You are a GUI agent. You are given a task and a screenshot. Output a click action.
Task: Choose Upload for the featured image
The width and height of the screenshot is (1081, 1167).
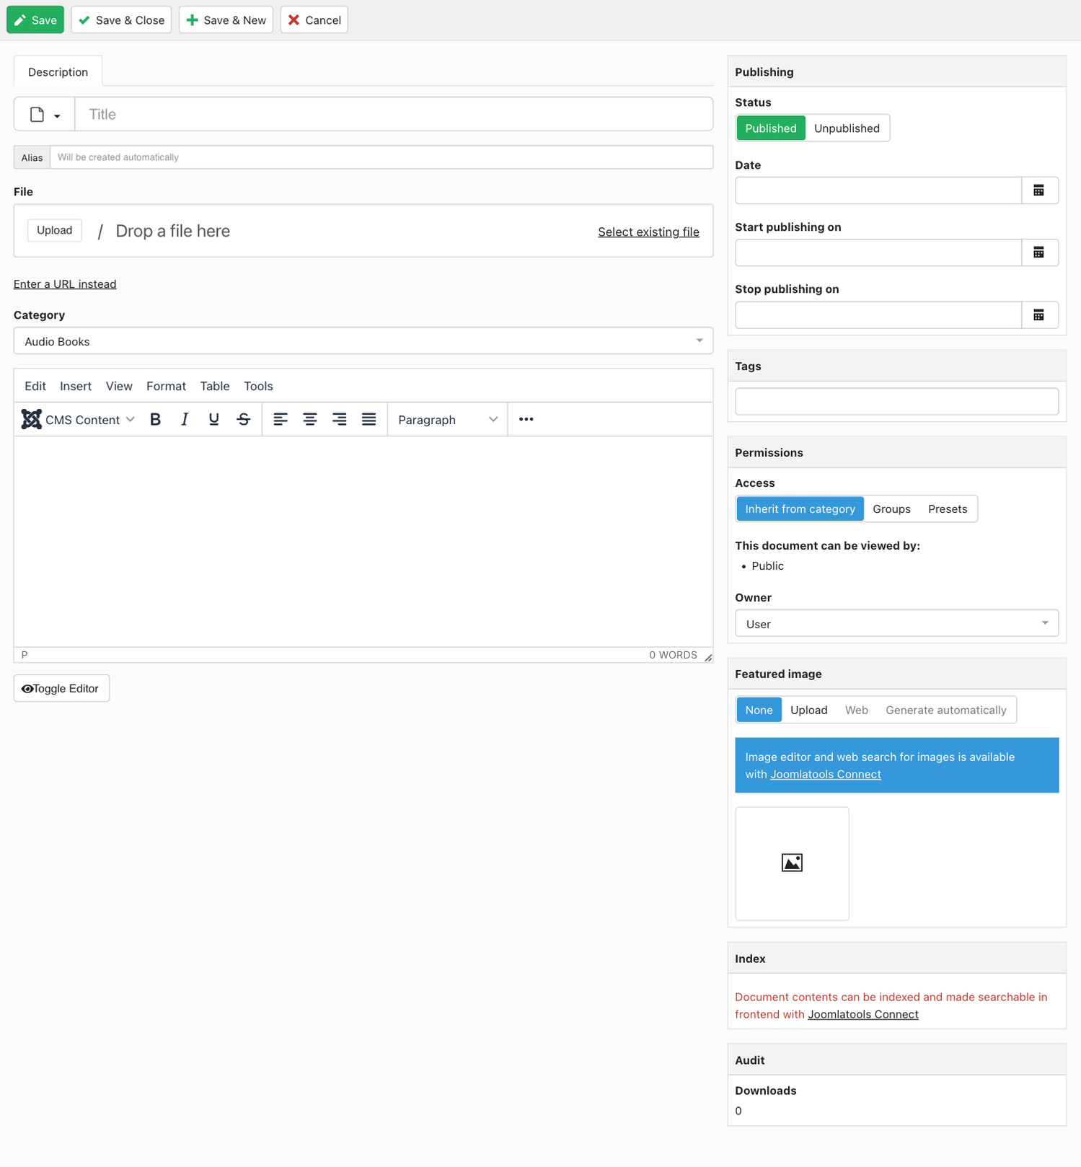click(808, 710)
